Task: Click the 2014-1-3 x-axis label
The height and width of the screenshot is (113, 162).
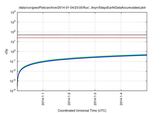Action: point(95,99)
